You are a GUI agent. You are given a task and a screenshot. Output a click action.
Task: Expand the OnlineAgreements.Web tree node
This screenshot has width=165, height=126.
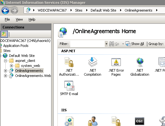point(5,76)
